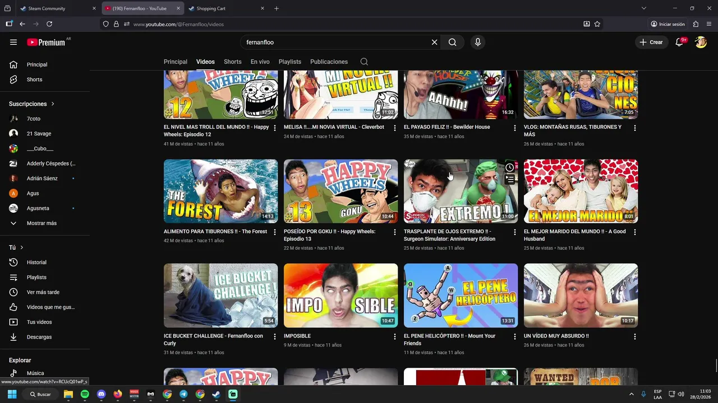Open options for El Payaso Feliz video

pyautogui.click(x=515, y=128)
